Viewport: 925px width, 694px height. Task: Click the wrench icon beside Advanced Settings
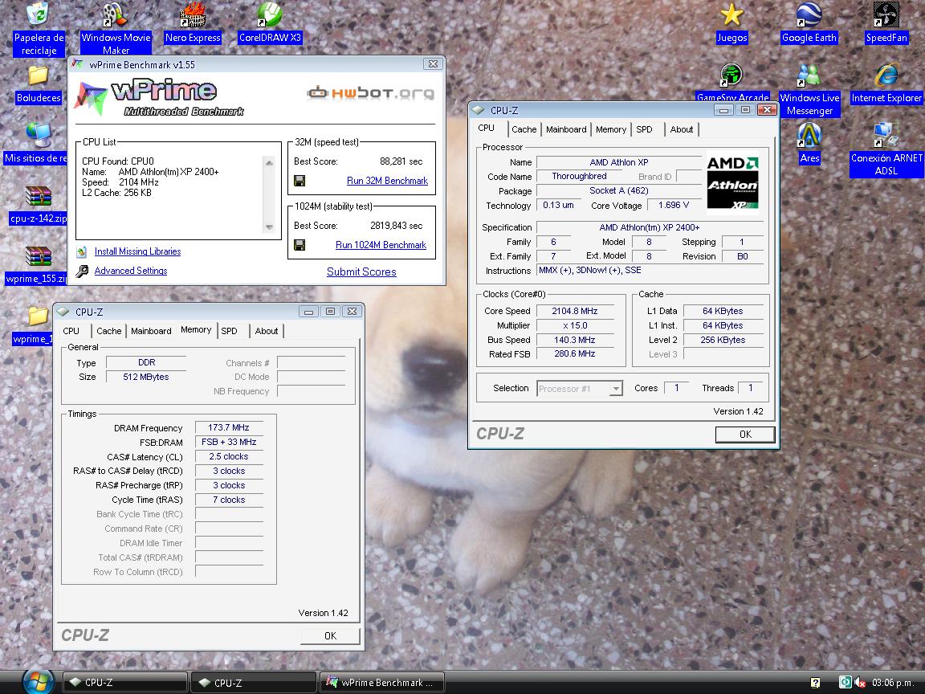tap(82, 271)
